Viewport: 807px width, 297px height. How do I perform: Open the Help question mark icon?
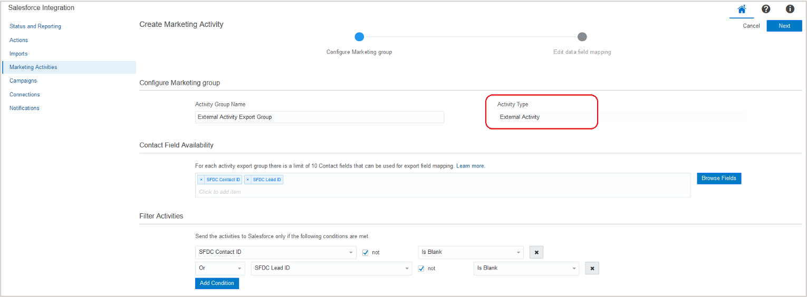[x=766, y=9]
